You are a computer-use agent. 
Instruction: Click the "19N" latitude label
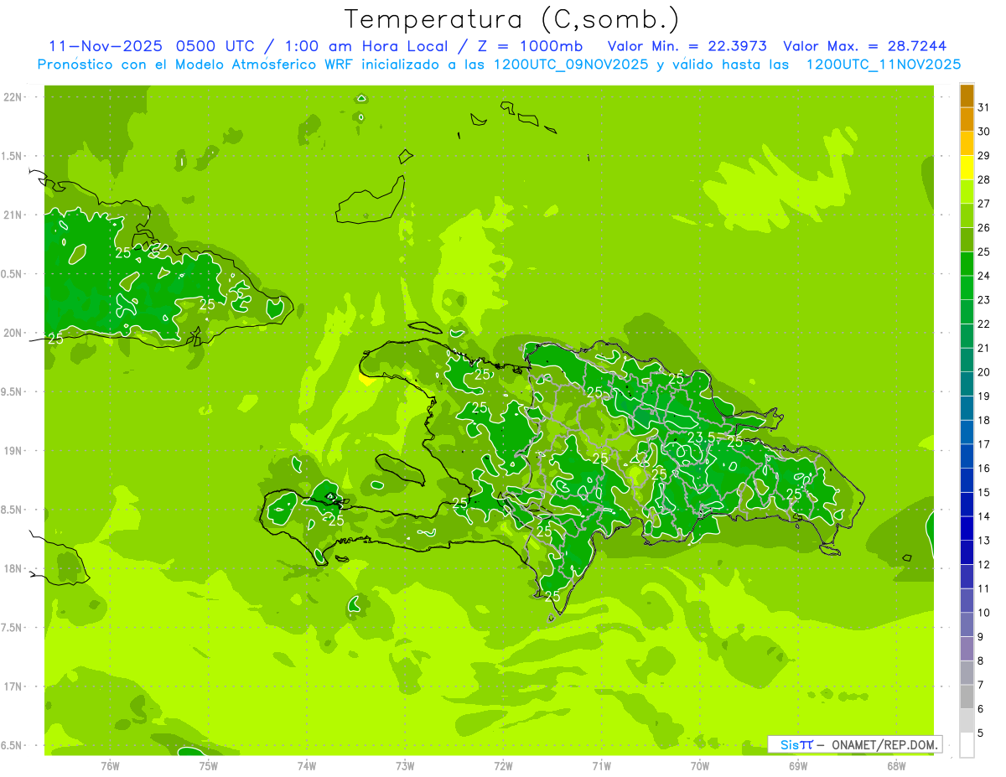point(12,451)
